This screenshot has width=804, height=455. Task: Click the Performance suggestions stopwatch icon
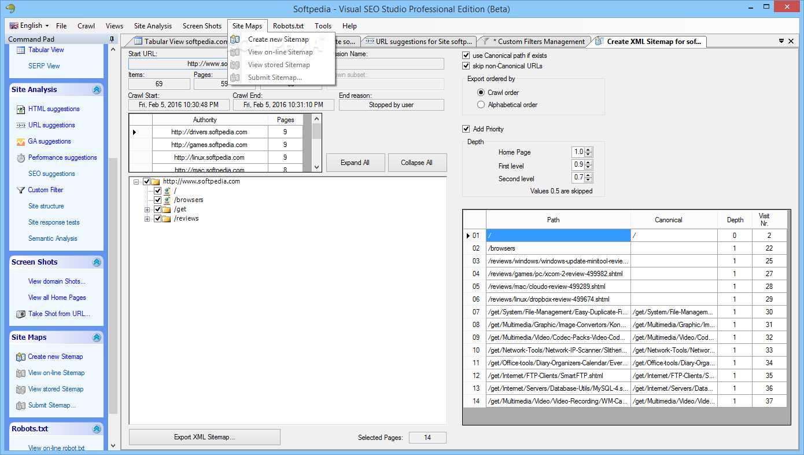(x=20, y=157)
